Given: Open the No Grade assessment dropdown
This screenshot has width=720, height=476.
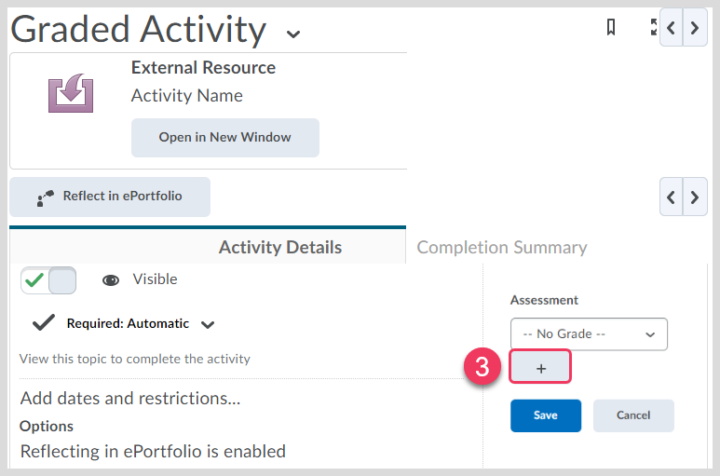Looking at the screenshot, I should [x=589, y=333].
